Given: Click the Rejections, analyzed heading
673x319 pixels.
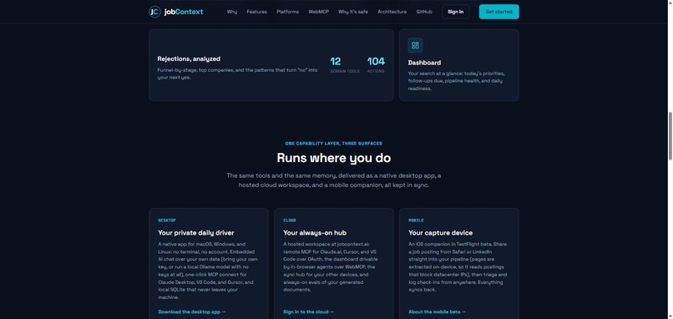Looking at the screenshot, I should click(x=189, y=58).
